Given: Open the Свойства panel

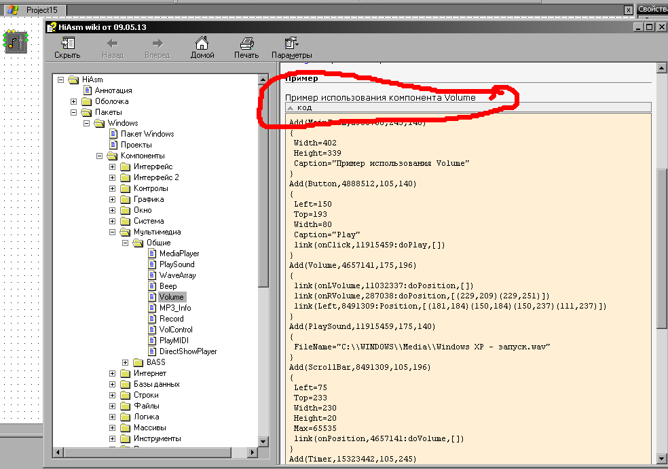Looking at the screenshot, I should (652, 10).
